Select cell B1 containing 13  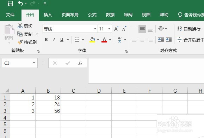point(48,97)
